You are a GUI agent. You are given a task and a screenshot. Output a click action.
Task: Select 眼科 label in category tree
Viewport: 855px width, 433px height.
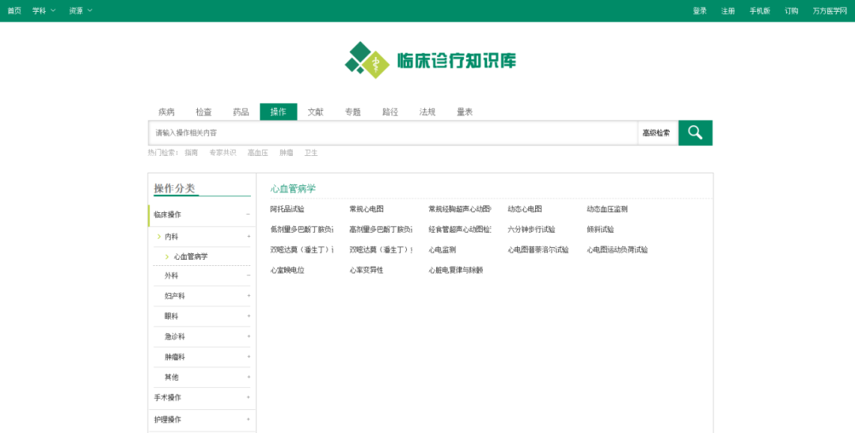[x=171, y=317]
